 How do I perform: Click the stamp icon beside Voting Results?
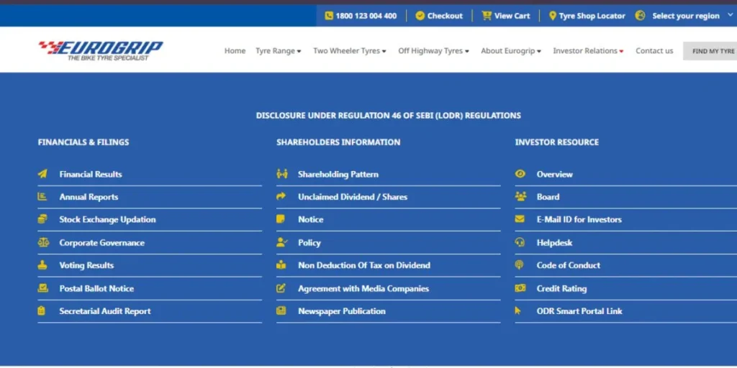[42, 265]
